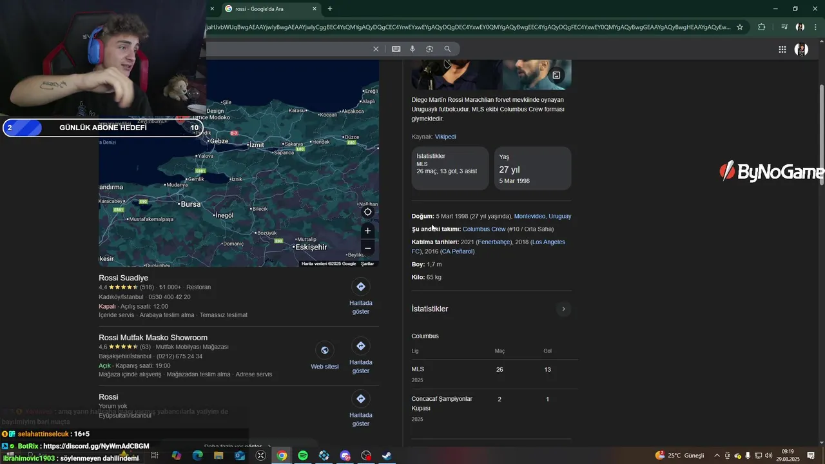825x464 pixels.
Task: Open the Columbus Crew team link
Action: (484, 229)
